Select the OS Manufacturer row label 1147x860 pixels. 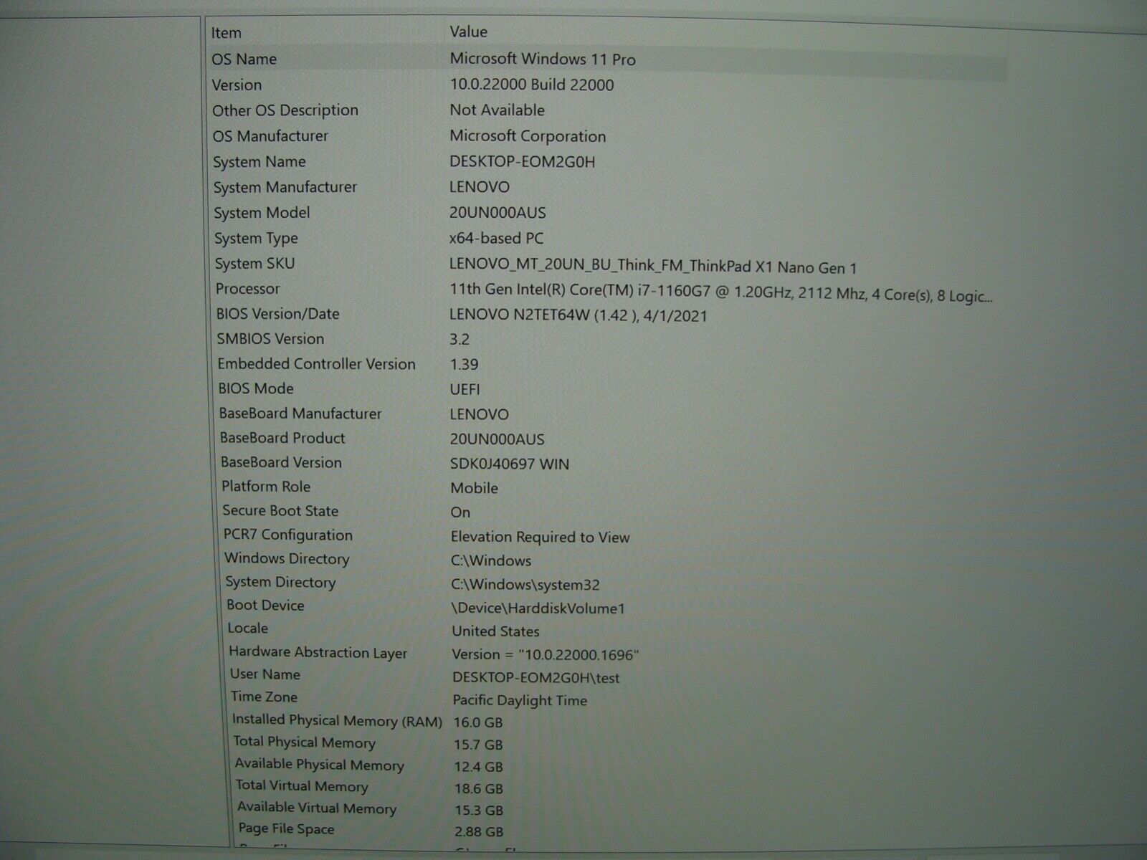[270, 136]
